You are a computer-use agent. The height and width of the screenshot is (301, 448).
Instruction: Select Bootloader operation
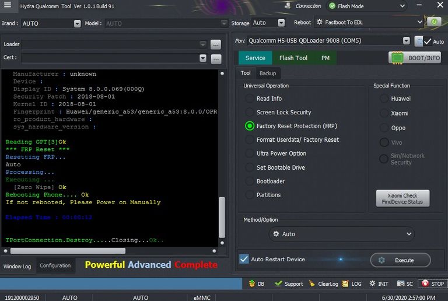pos(250,181)
